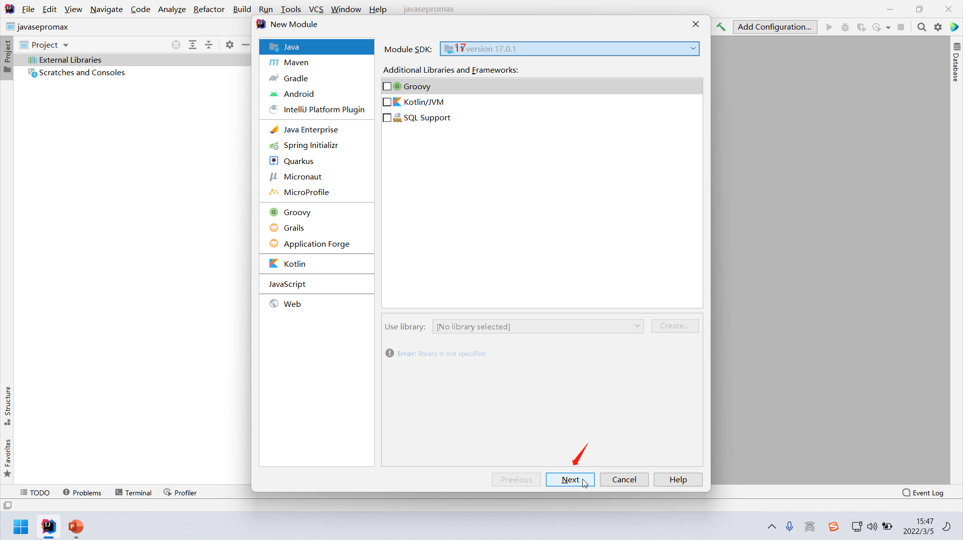Open Windows Start menu
The image size is (963, 540).
pos(21,526)
